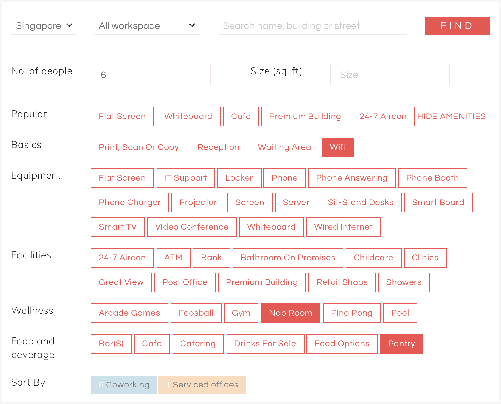Viewport: 501px width, 404px height.
Task: Enable the Screen filter
Action: [x=250, y=203]
